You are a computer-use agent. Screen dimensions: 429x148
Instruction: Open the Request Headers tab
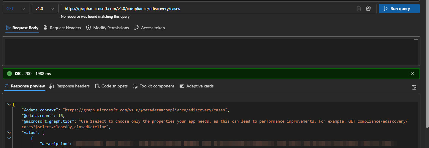pyautogui.click(x=62, y=28)
